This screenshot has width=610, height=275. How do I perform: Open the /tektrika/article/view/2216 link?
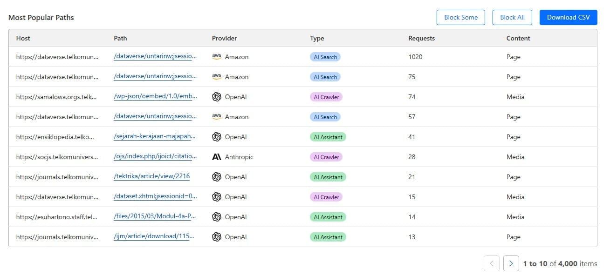[x=152, y=177]
